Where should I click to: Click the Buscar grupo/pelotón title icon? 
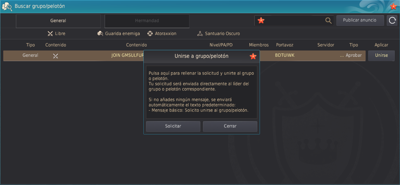pyautogui.click(x=7, y=6)
